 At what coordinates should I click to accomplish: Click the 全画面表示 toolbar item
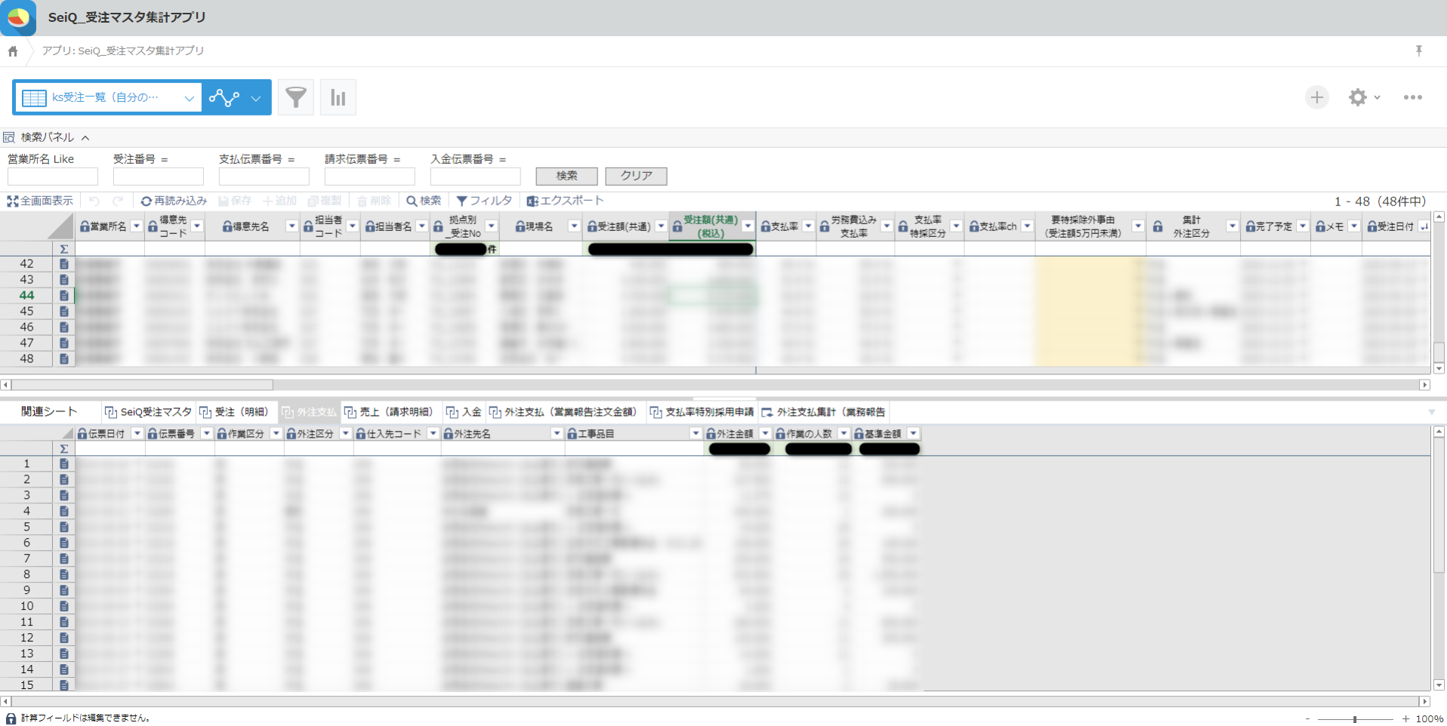click(x=41, y=201)
